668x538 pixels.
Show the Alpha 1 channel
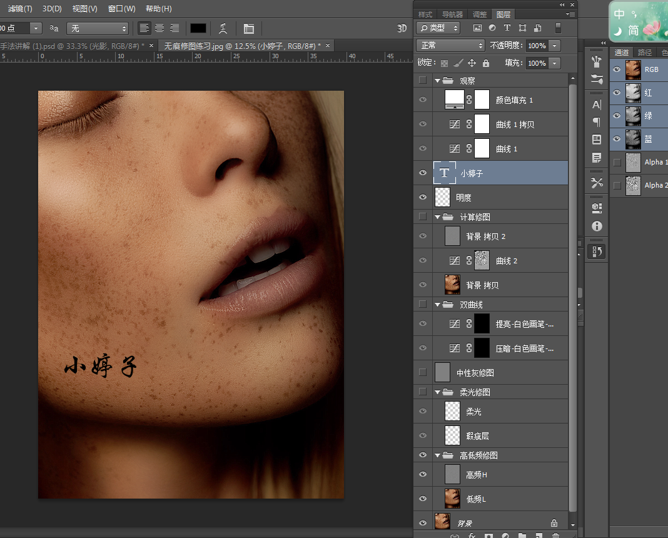point(617,162)
